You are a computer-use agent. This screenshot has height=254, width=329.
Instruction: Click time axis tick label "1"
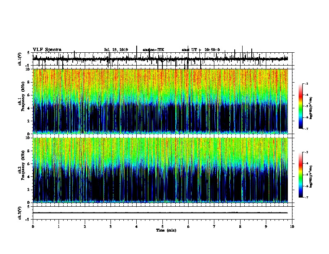click(x=59, y=227)
